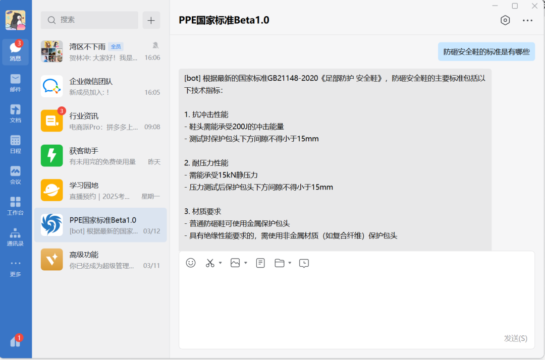
Task: Click the message input area
Action: tap(357, 302)
